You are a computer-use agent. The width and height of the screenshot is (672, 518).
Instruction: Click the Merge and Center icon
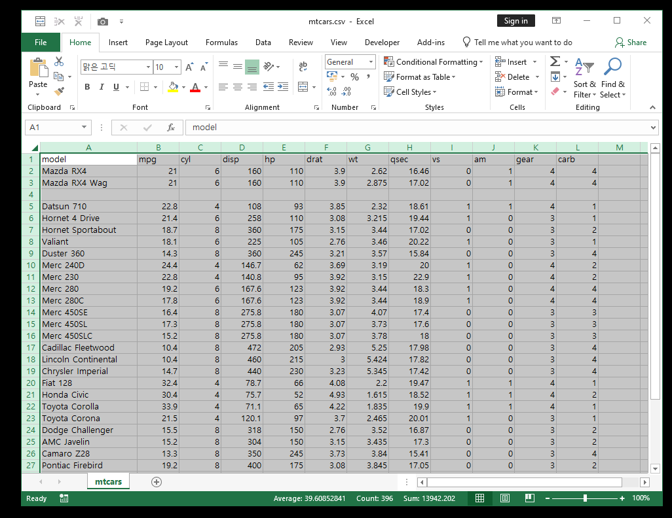pos(303,87)
